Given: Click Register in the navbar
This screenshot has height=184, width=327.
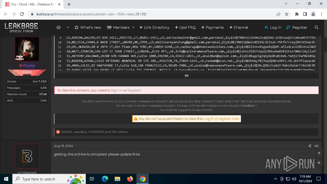Looking at the screenshot, I should tap(297, 27).
